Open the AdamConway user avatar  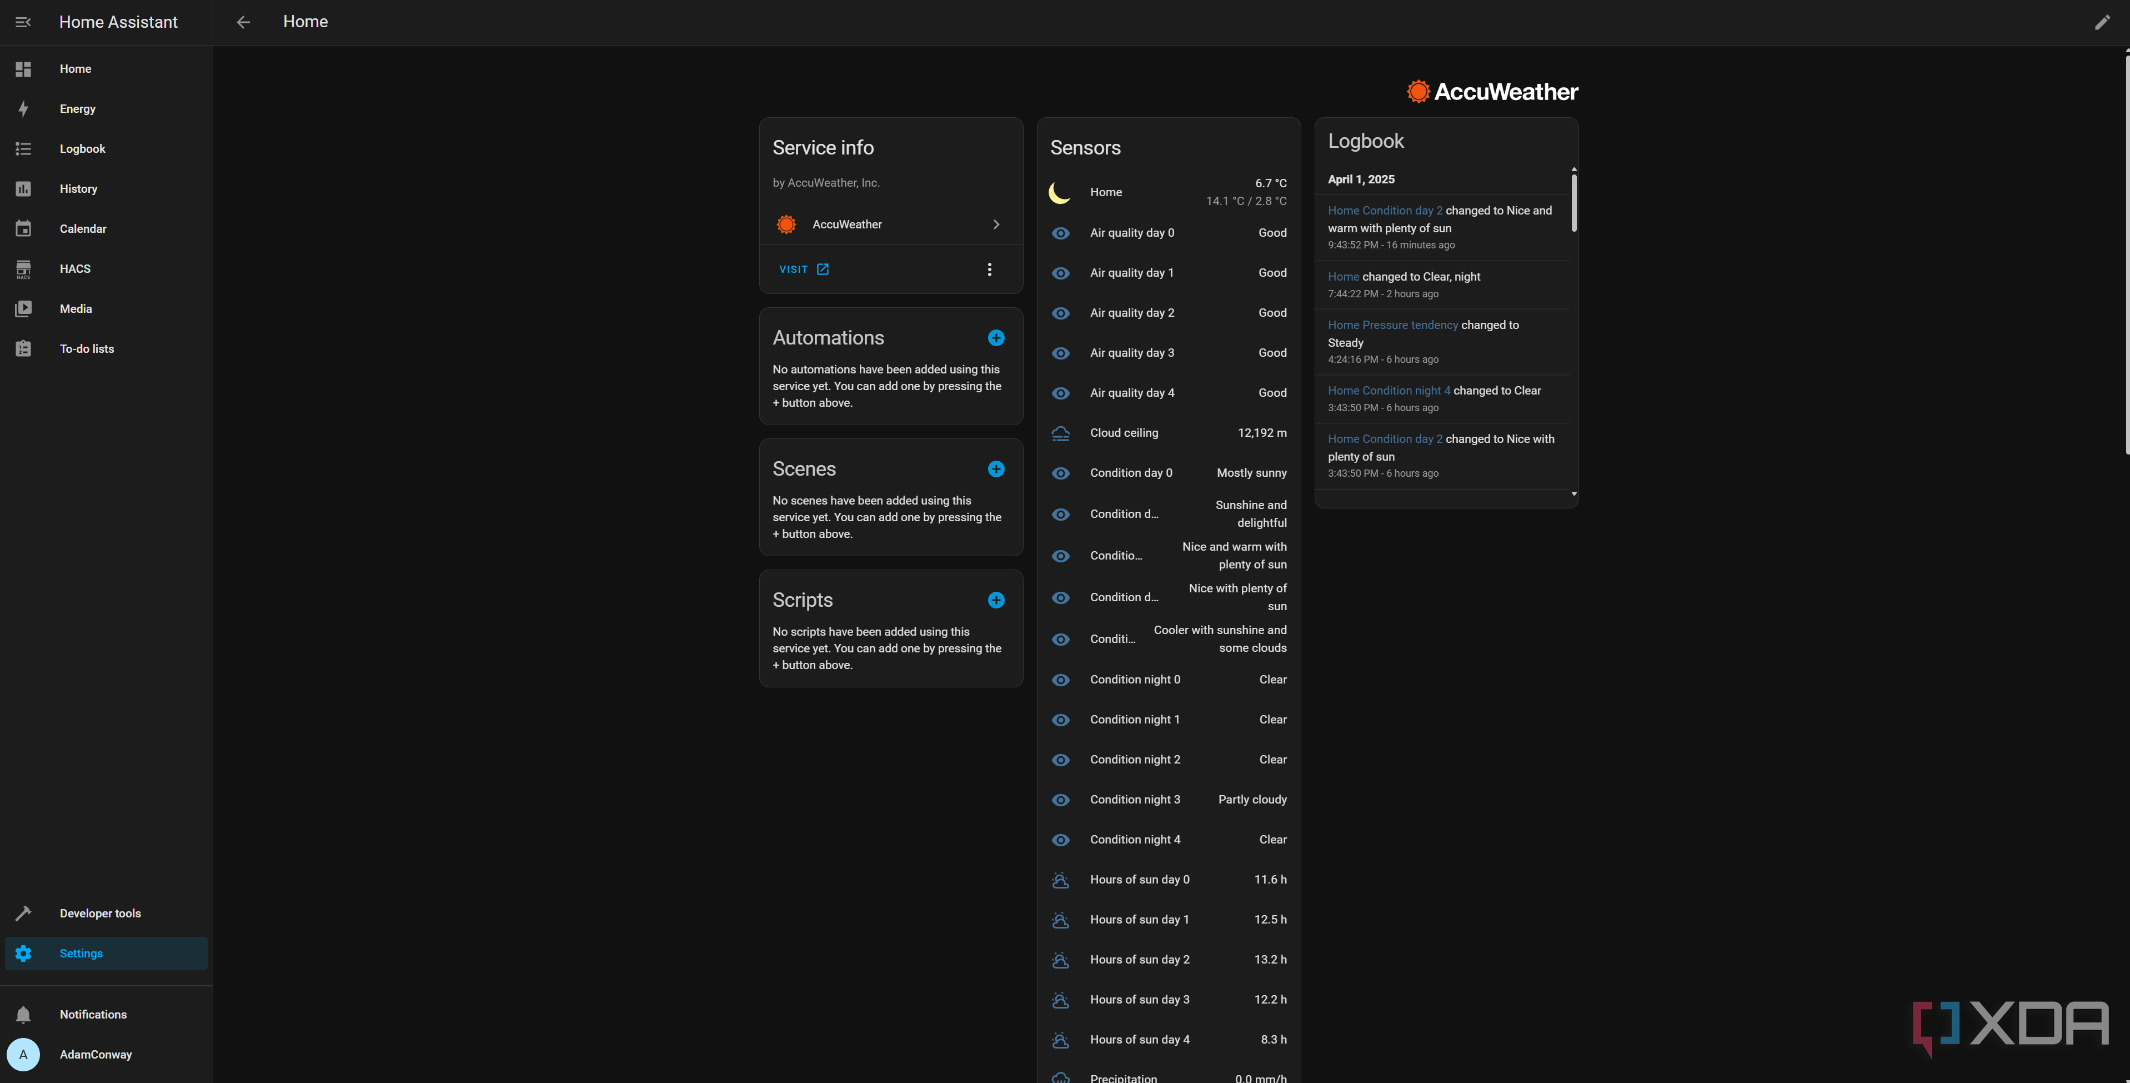click(23, 1055)
